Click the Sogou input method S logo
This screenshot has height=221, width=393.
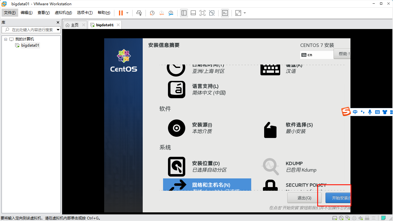coord(346,112)
